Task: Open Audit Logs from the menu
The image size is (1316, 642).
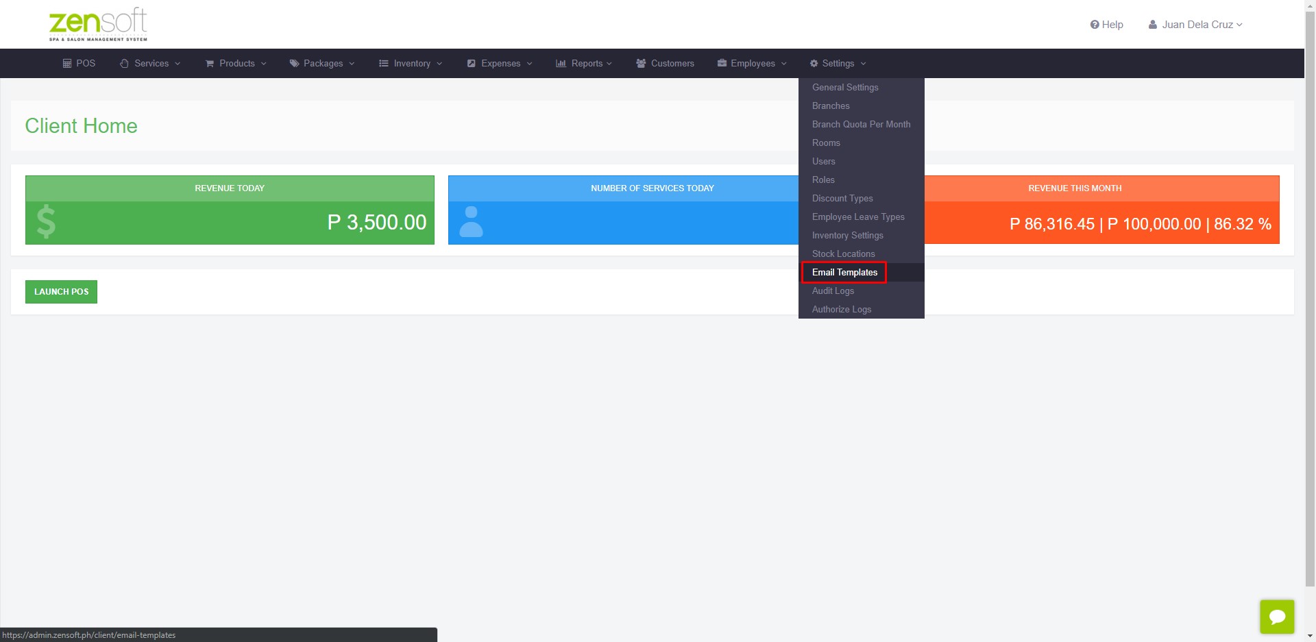Action: point(833,291)
